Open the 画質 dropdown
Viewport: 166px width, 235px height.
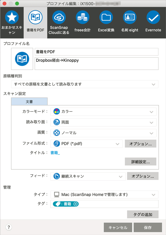(103, 133)
